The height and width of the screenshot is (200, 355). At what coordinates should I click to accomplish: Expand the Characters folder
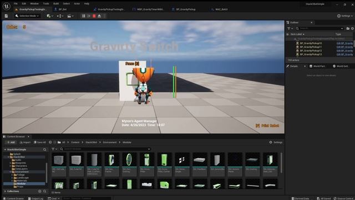coord(10,166)
